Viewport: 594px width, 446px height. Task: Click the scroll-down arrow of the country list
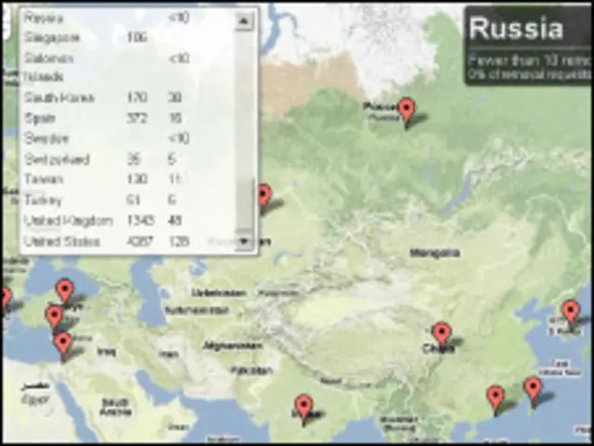(243, 241)
